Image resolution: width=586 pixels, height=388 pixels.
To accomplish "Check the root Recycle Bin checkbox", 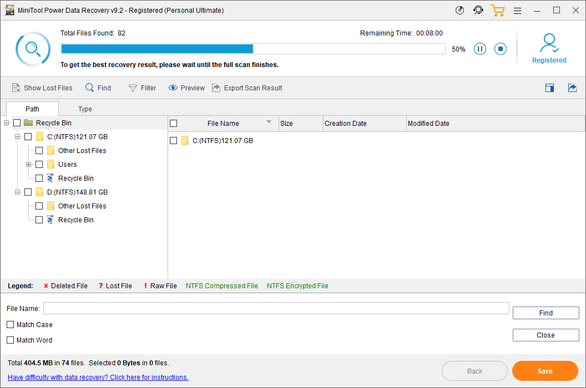I will [x=17, y=123].
